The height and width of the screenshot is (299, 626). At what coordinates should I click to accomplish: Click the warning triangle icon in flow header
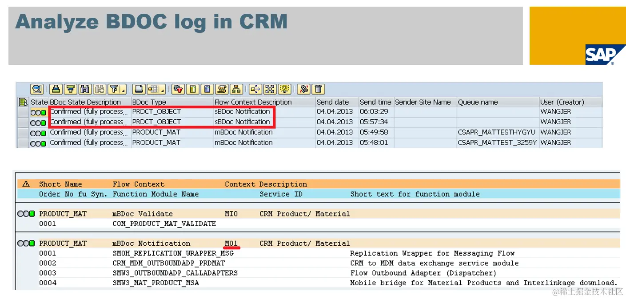point(26,184)
